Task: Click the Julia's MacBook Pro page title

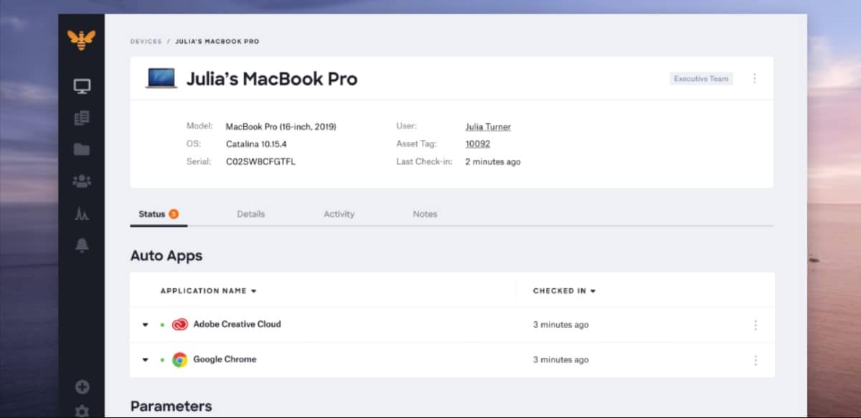Action: click(272, 79)
